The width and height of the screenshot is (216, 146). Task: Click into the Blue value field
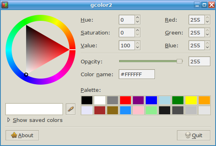coord(197,45)
